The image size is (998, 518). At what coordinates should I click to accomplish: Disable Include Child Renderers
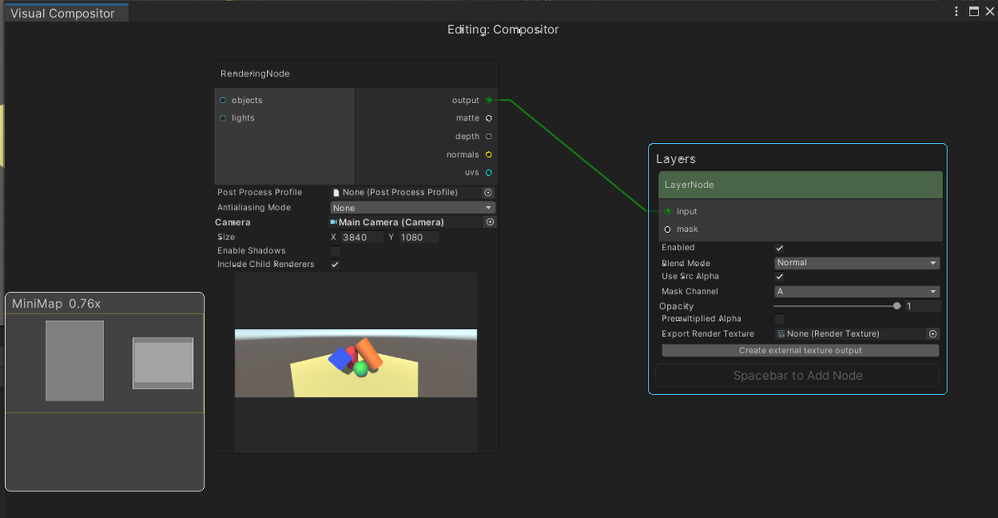point(335,264)
